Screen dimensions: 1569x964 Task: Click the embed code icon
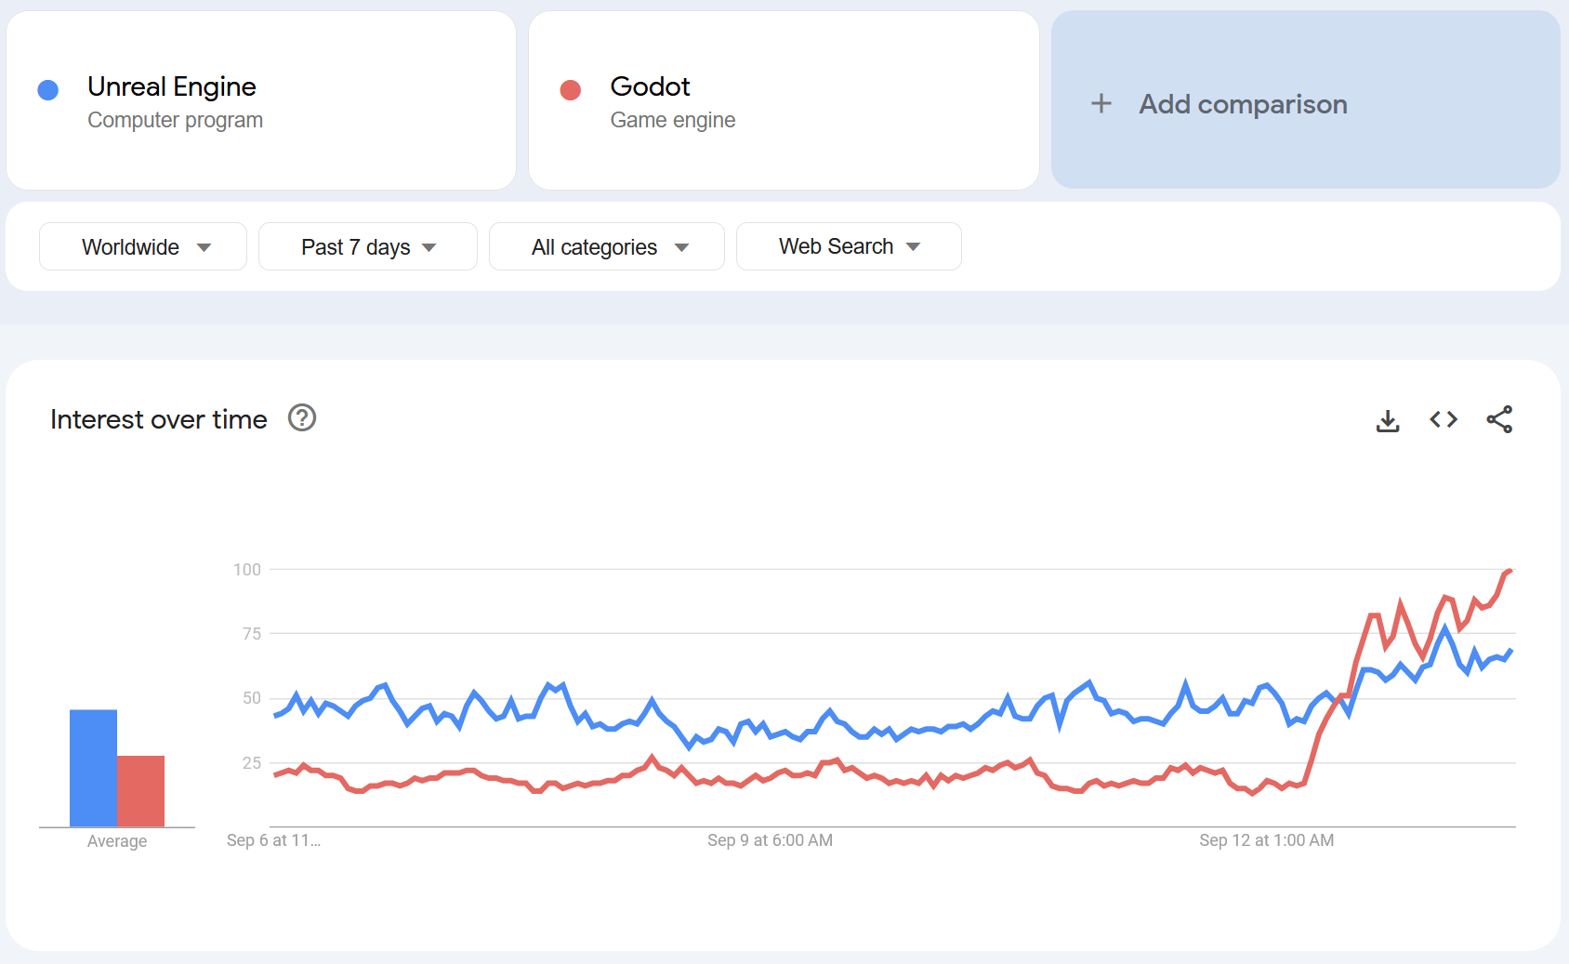point(1444,420)
